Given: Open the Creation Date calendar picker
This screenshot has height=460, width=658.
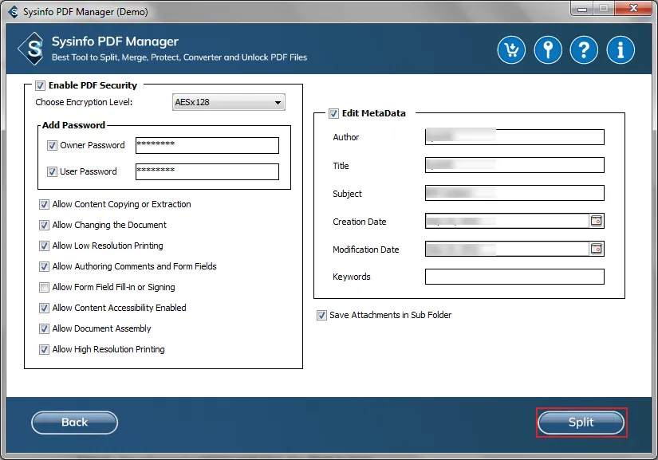Looking at the screenshot, I should (596, 221).
